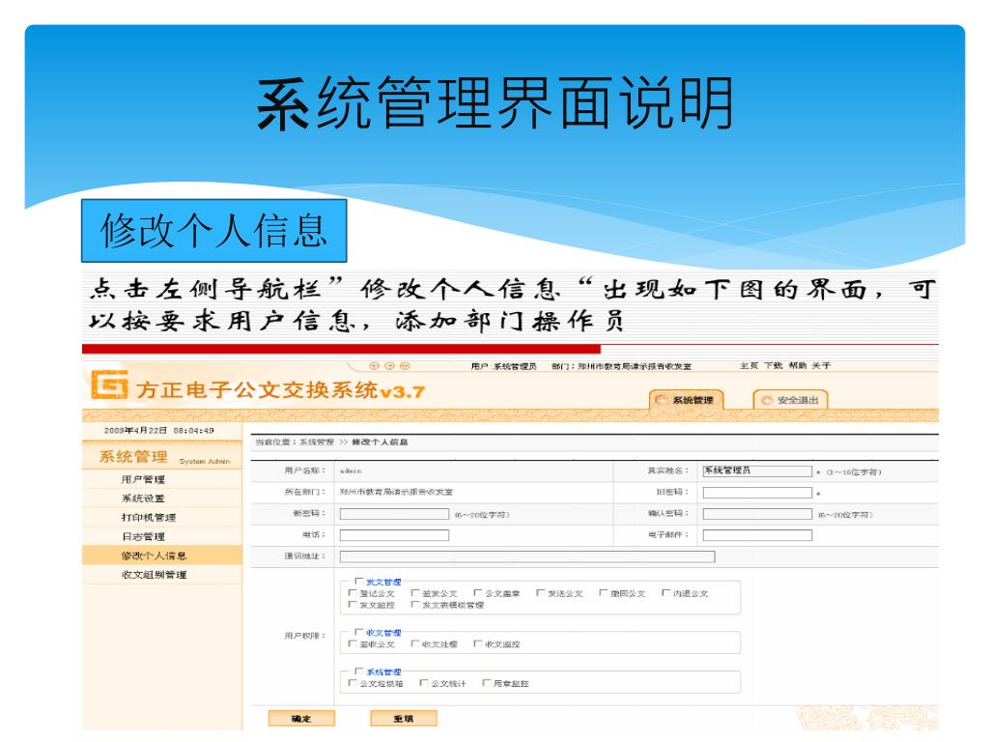Click the Founder orange logo icon

109,385
